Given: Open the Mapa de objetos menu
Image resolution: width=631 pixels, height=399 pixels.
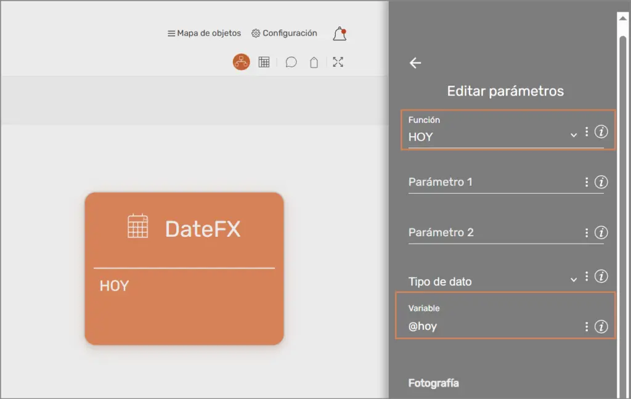Looking at the screenshot, I should pos(204,33).
